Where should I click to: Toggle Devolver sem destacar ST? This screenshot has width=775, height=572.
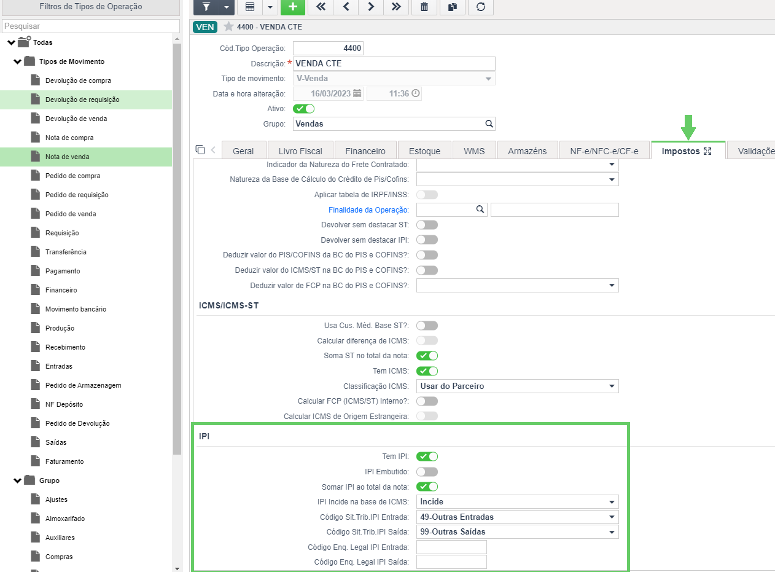[x=427, y=225]
